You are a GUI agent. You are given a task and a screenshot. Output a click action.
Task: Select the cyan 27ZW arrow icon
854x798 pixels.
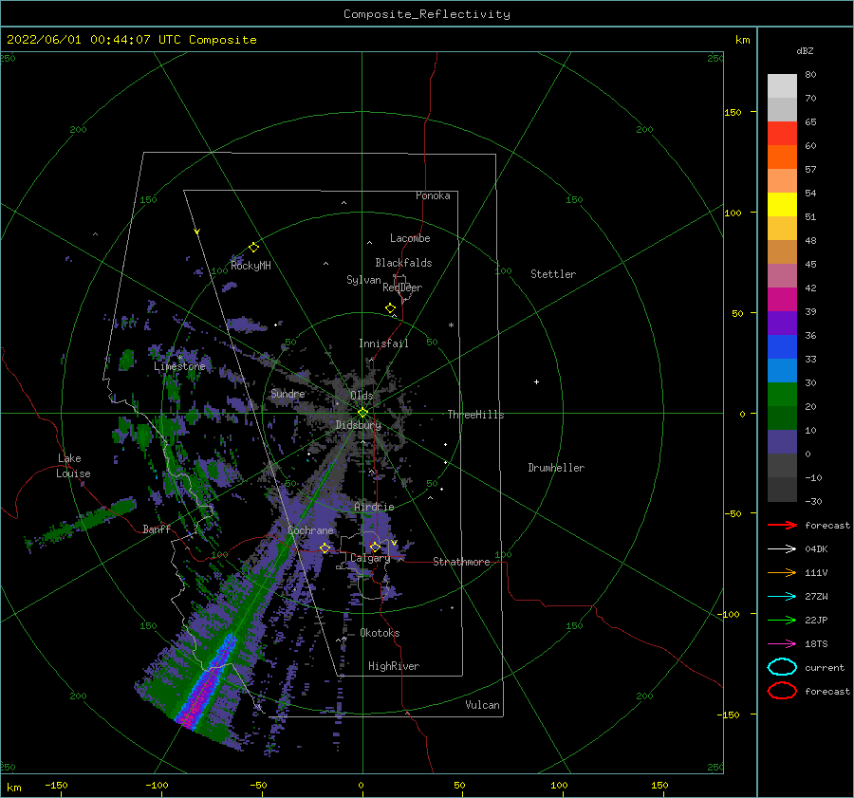tap(782, 597)
